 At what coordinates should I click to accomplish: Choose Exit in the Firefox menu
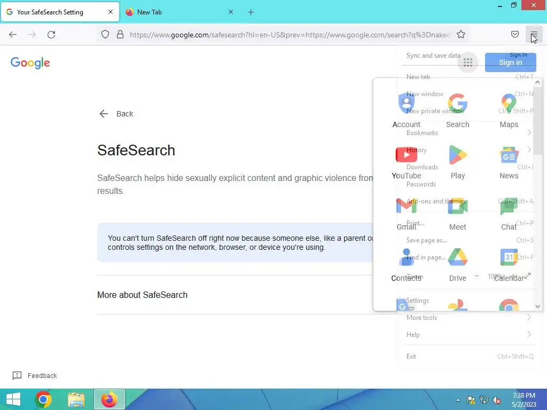pos(469,356)
